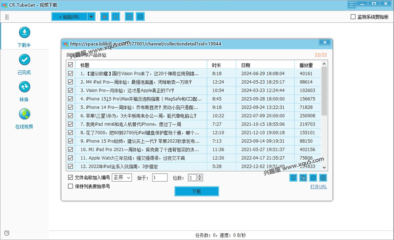
Task: Select the row titled 12. 2022年iPad全系入坑指南
Action: (x=194, y=167)
